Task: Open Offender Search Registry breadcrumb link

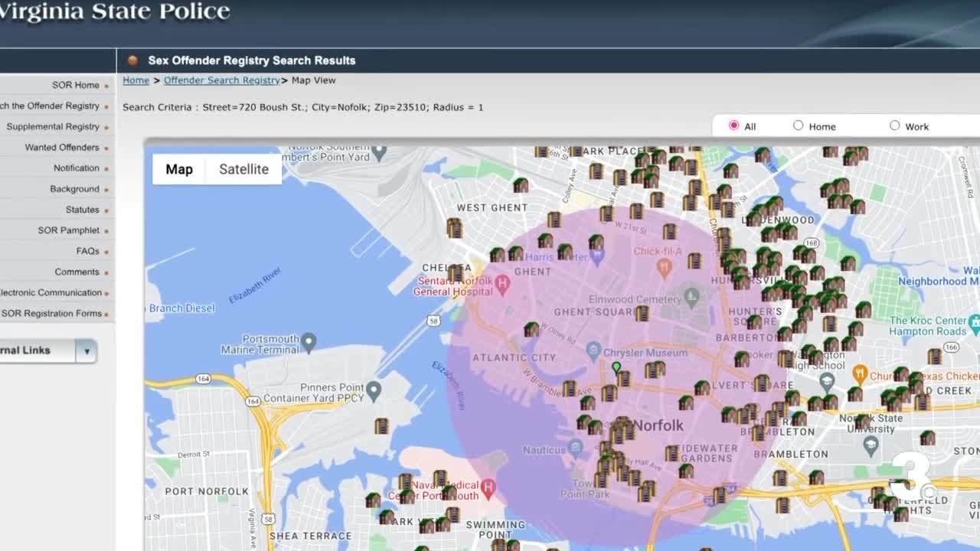Action: pos(222,80)
